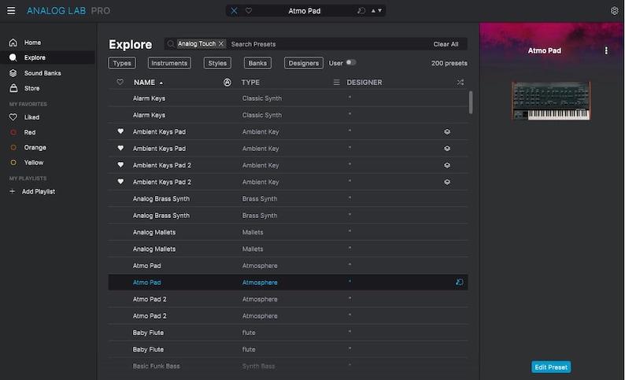Select previous preset with up arrow

pyautogui.click(x=373, y=11)
